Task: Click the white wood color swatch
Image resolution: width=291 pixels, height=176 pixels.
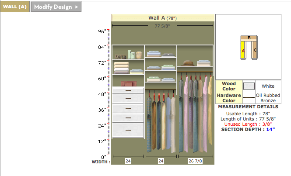Action: pyautogui.click(x=249, y=86)
